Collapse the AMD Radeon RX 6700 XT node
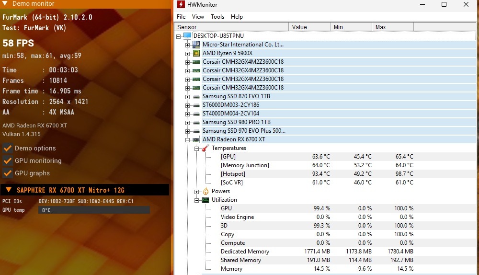This screenshot has width=479, height=275. 188,140
